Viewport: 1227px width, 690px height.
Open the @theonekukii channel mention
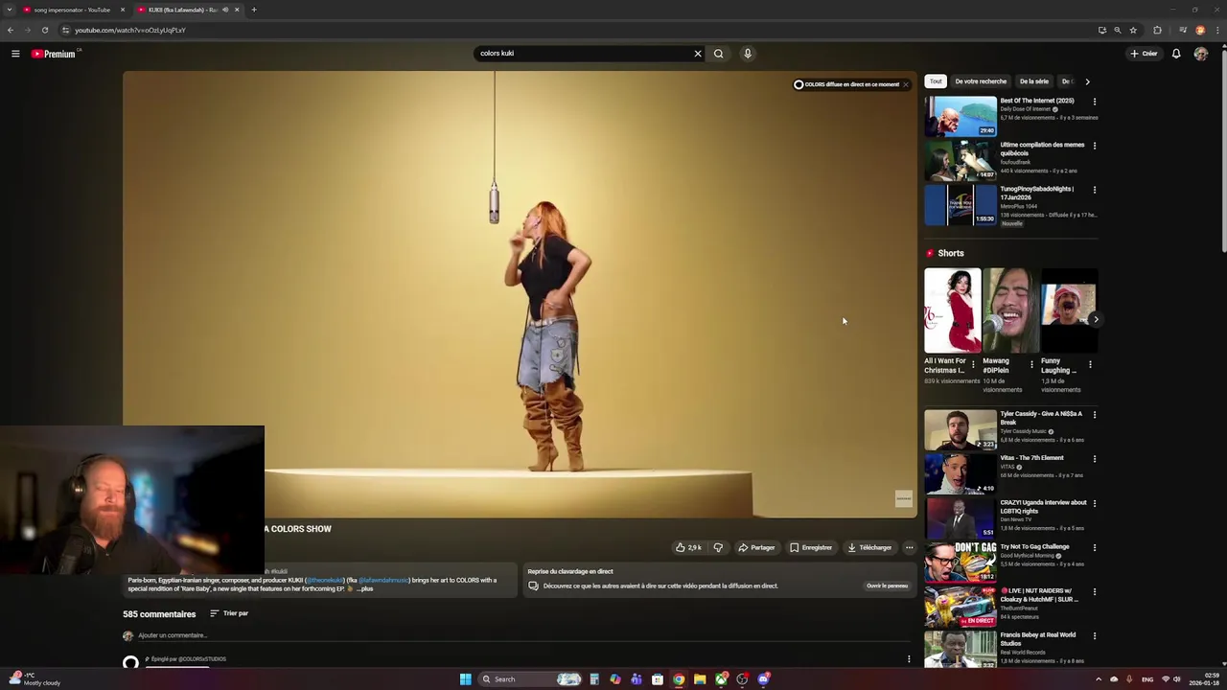325,580
